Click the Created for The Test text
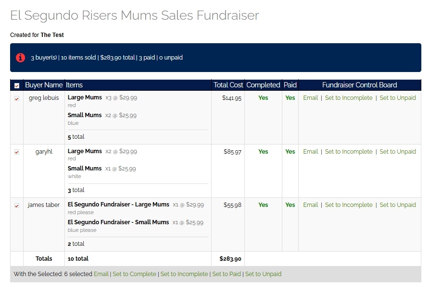Image resolution: width=430 pixels, height=290 pixels. click(x=37, y=35)
